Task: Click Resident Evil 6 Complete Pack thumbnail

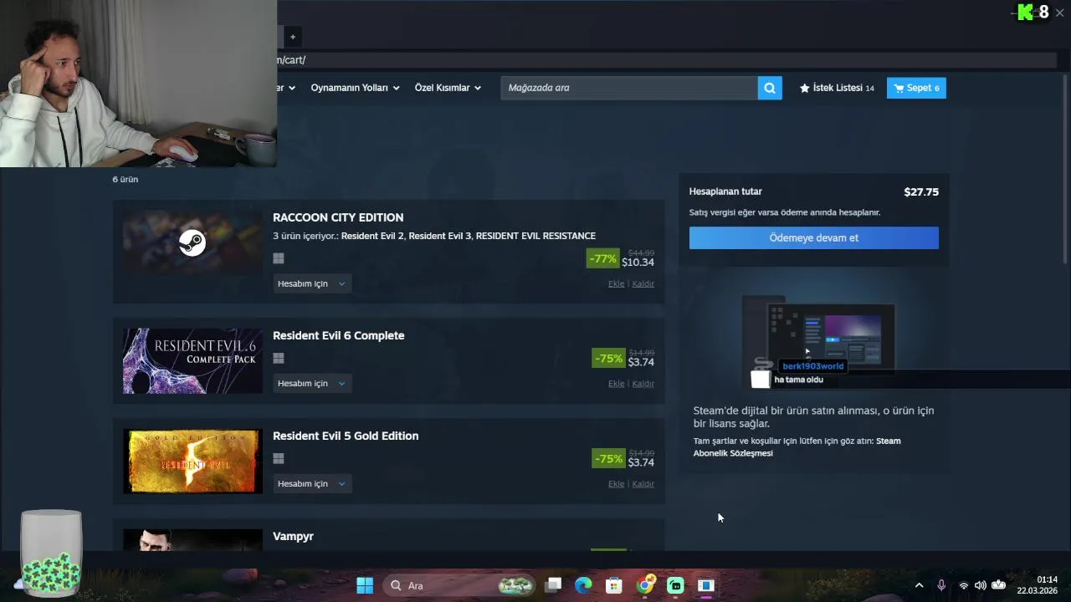Action: click(192, 360)
